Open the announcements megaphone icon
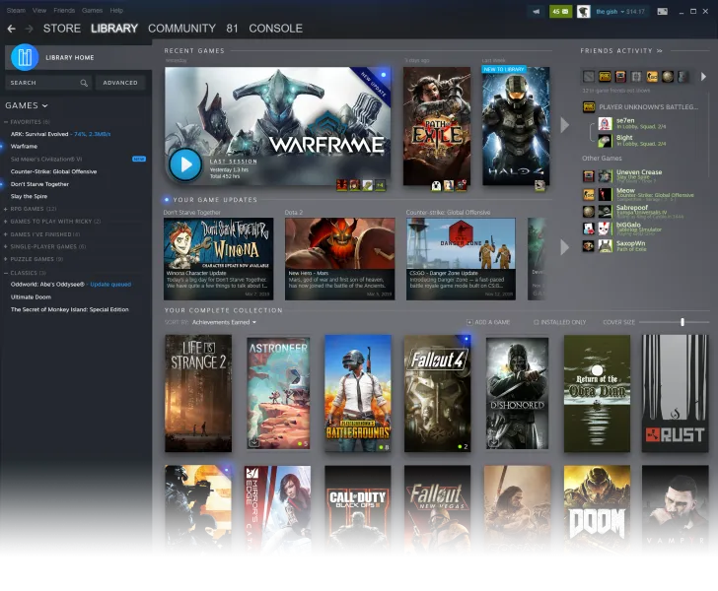Image resolution: width=718 pixels, height=591 pixels. [537, 12]
